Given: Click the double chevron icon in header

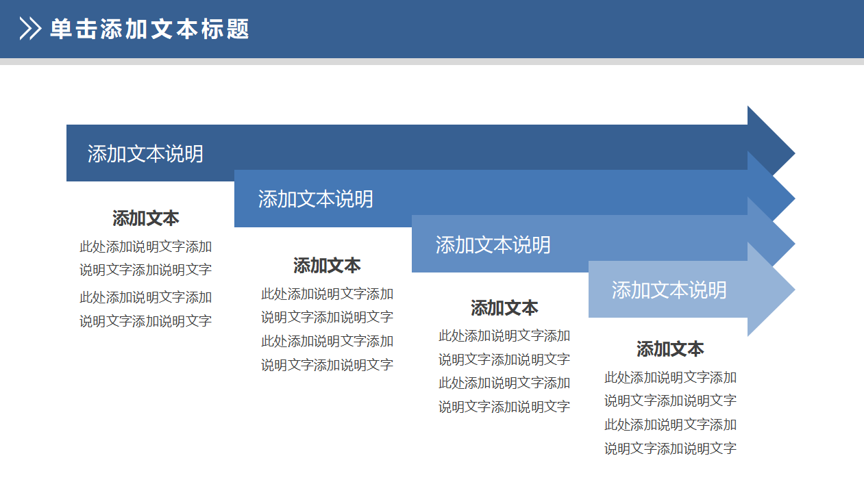Looking at the screenshot, I should pos(31,29).
